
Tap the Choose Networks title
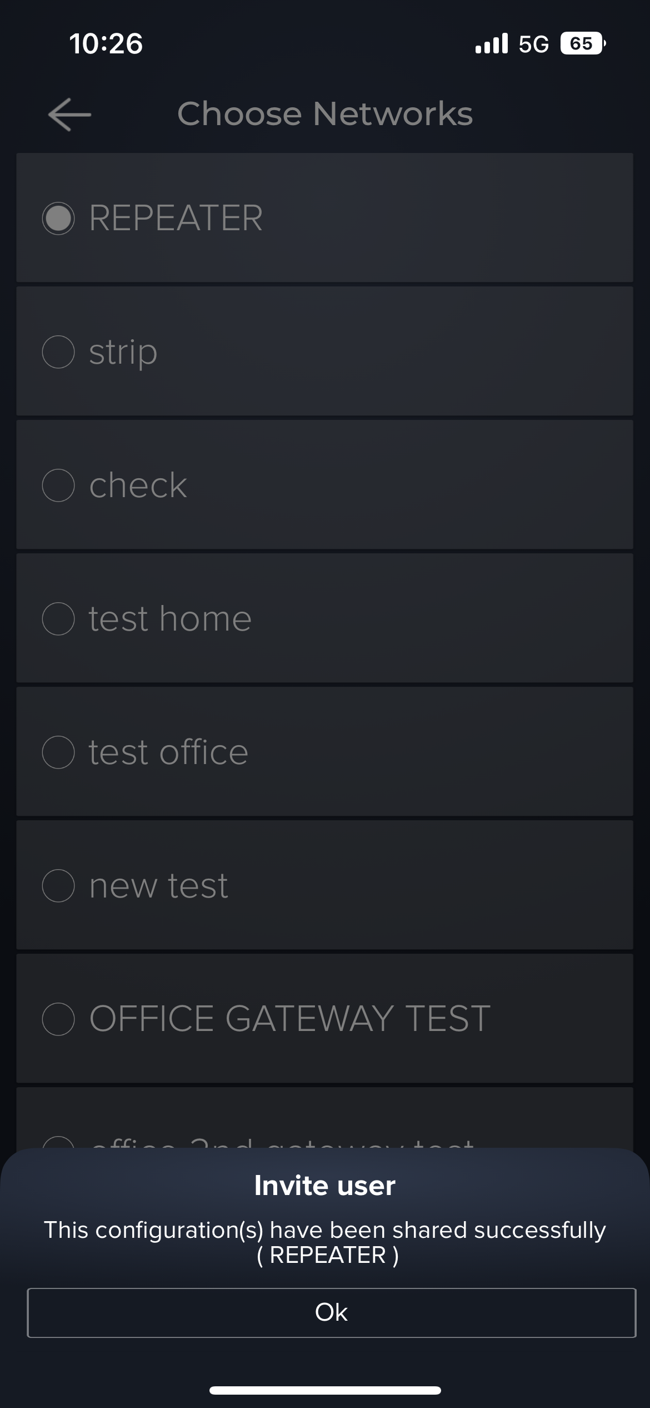pos(325,114)
